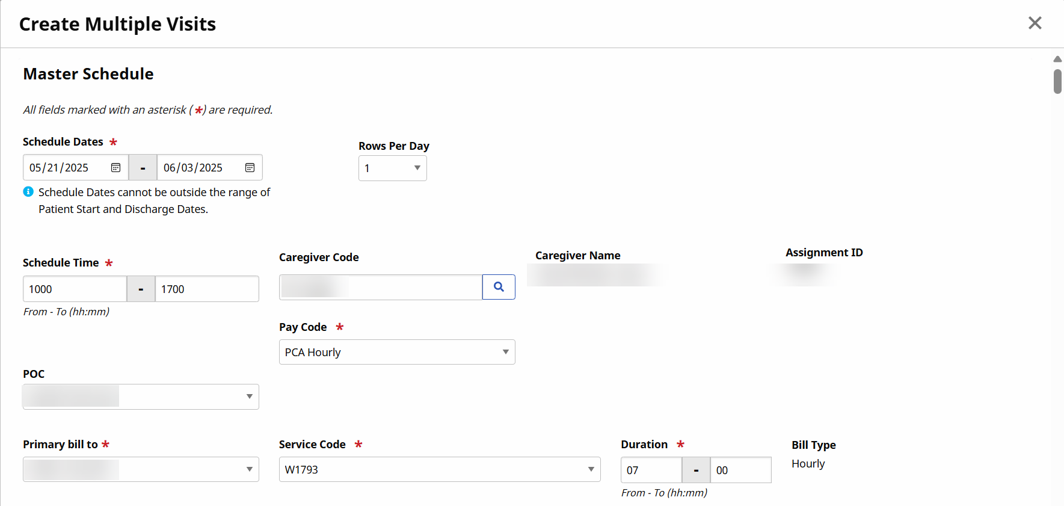This screenshot has width=1064, height=506.
Task: Click the blue info icon
Action: (28, 192)
